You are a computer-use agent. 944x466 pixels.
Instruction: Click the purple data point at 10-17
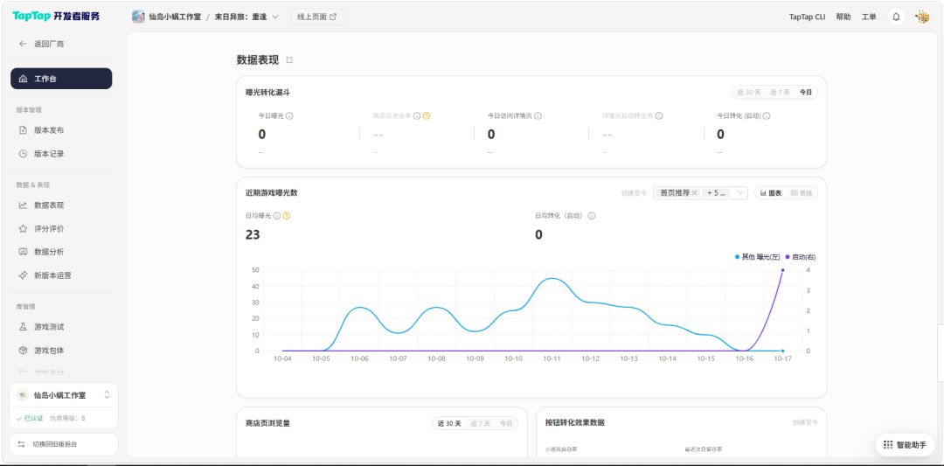click(x=782, y=270)
